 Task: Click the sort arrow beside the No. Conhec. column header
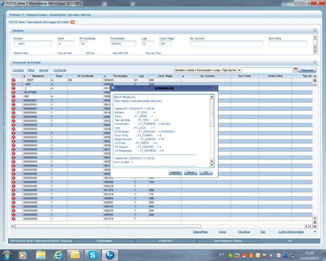[x=183, y=76]
